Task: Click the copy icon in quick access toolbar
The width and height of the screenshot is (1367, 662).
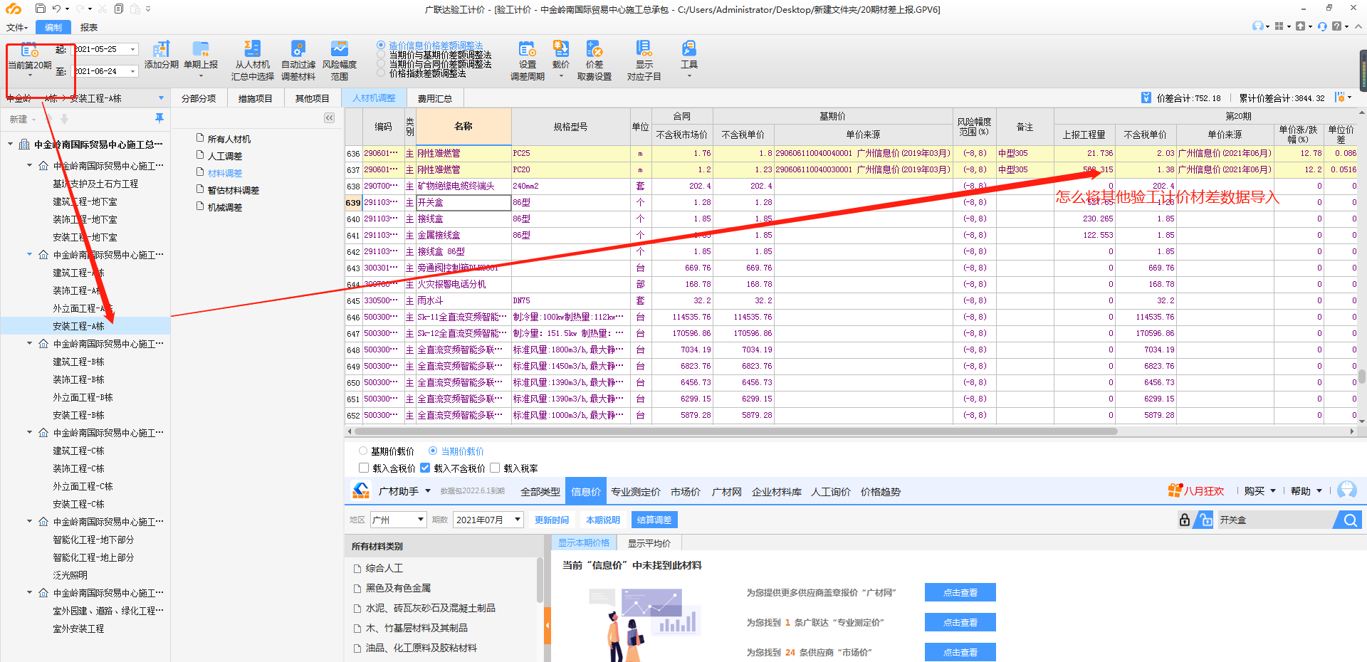Action: coord(119,9)
